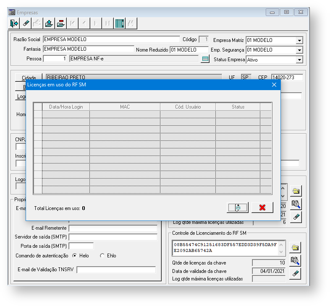Screen dimensions: 330x306
Task: Open the Empresa Matriz dropdown
Action: [x=299, y=40]
